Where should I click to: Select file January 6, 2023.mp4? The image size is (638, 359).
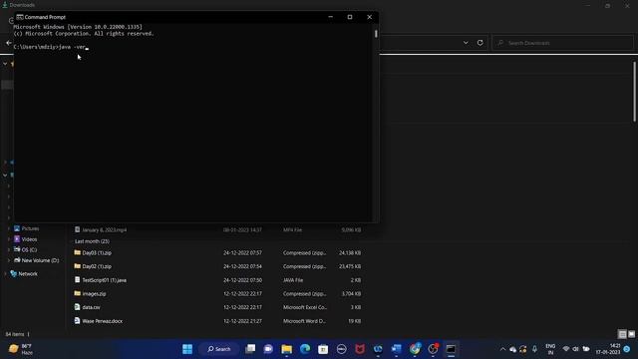[104, 230]
